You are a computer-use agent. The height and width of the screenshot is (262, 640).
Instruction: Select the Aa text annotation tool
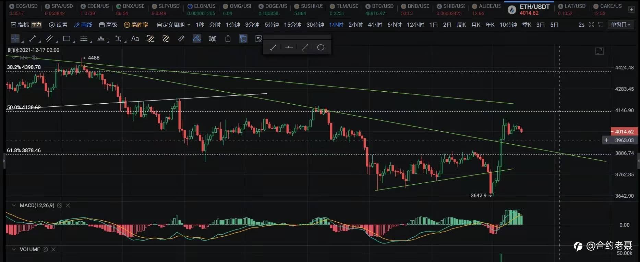(135, 39)
